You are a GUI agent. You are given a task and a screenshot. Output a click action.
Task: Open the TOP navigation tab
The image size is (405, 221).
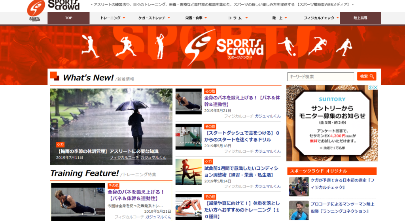tap(68, 18)
